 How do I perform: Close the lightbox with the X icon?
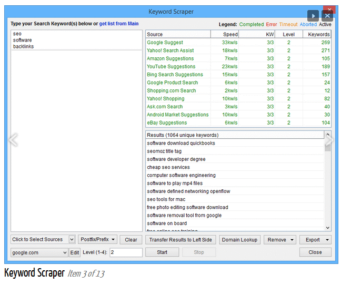[x=327, y=16]
